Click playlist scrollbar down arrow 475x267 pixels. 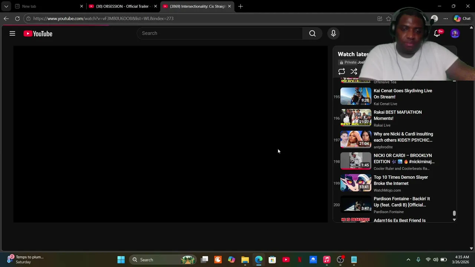454,220
